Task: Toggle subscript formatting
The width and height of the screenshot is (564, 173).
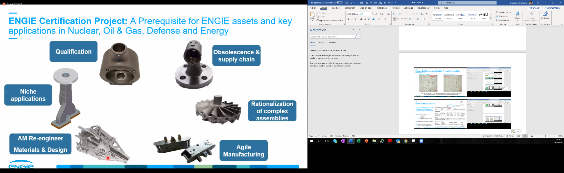Action: click(x=365, y=19)
